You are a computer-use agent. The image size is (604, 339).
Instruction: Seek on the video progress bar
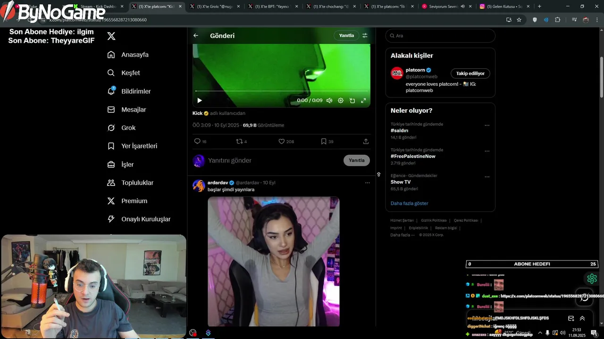pyautogui.click(x=281, y=91)
